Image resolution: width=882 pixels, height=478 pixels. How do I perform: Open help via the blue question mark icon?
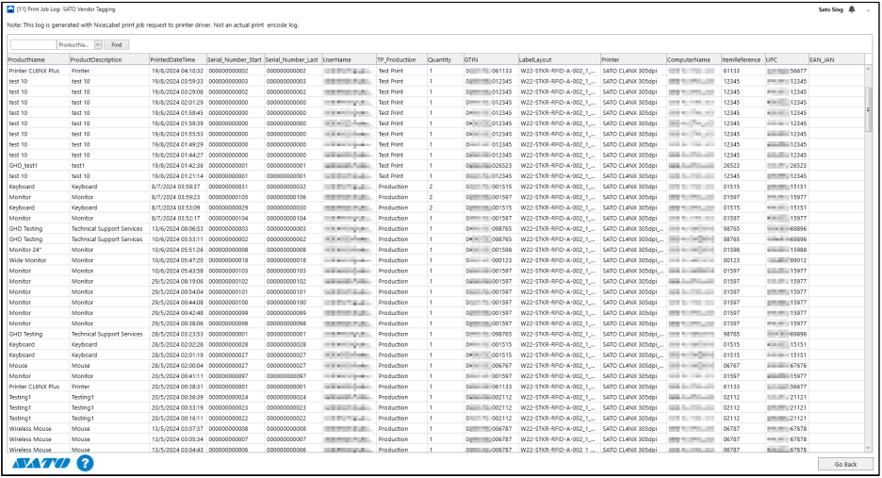click(85, 463)
